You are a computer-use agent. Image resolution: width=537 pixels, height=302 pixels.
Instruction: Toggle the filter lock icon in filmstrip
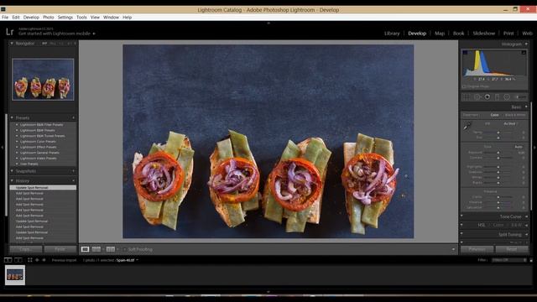tap(531, 260)
